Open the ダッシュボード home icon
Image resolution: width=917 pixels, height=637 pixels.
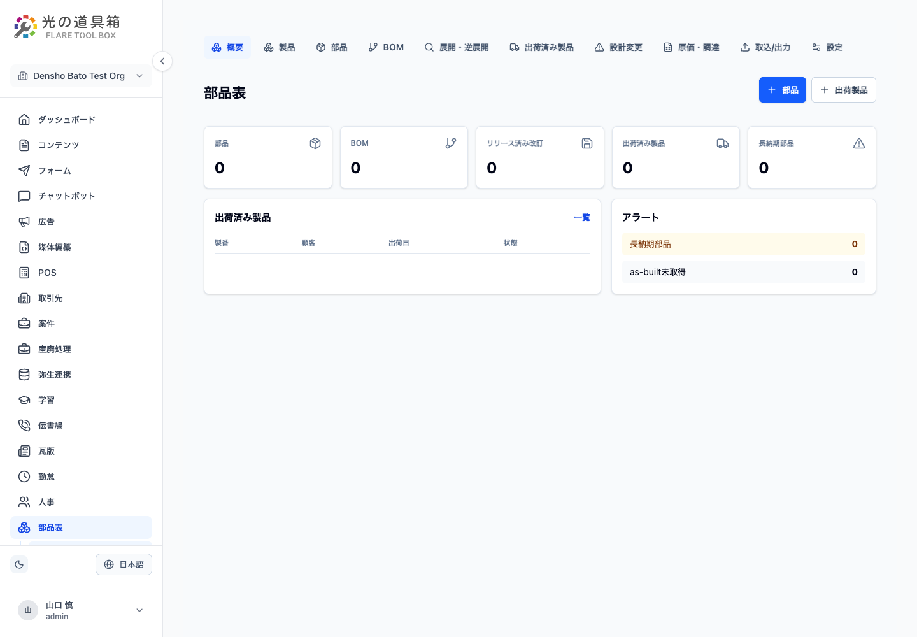pyautogui.click(x=24, y=120)
